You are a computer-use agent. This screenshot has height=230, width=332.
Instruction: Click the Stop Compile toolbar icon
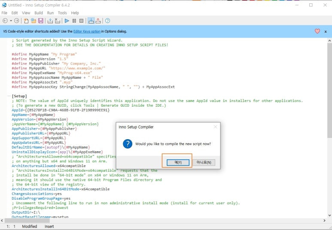(58, 21)
